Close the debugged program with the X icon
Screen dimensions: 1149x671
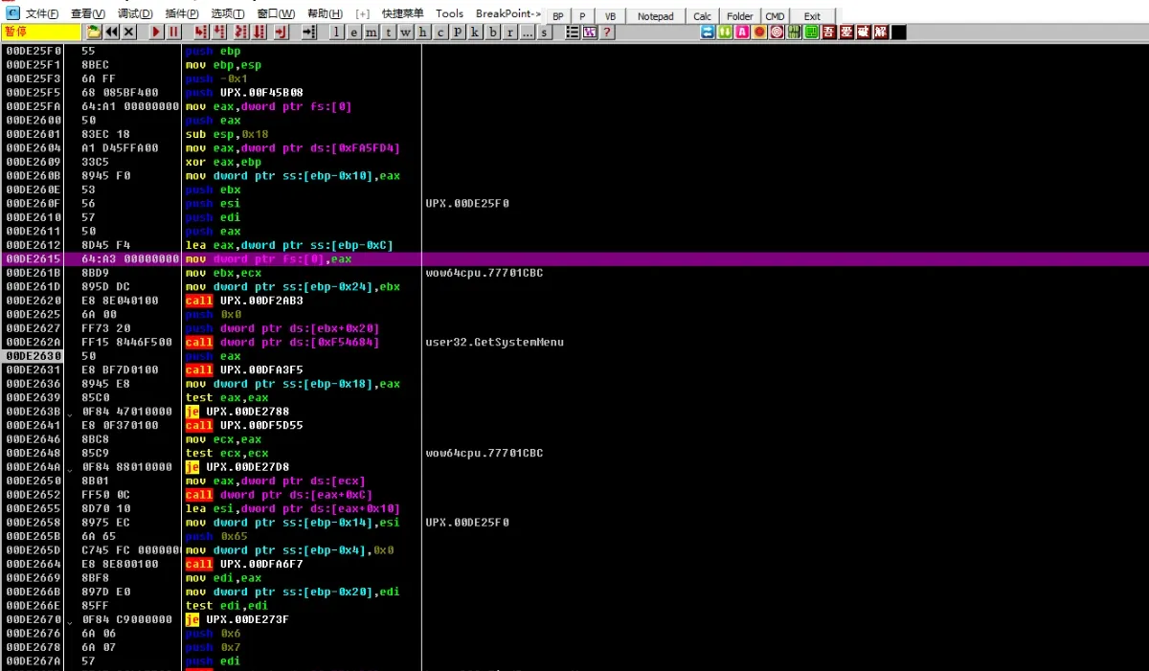coord(129,32)
